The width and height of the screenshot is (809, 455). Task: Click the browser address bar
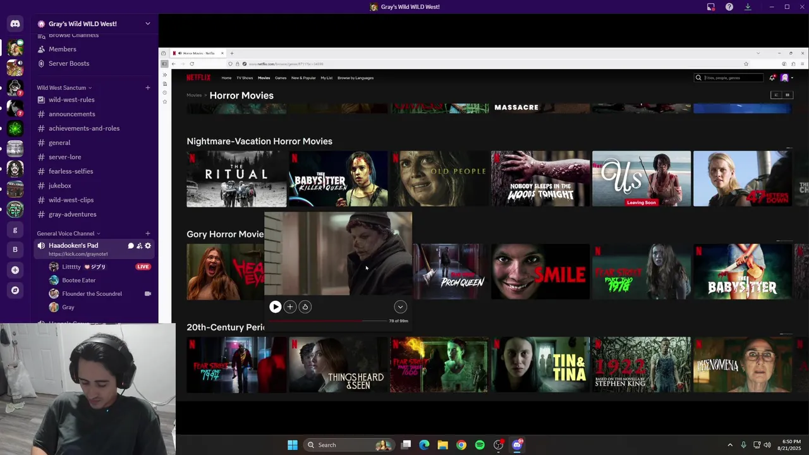[x=487, y=64]
